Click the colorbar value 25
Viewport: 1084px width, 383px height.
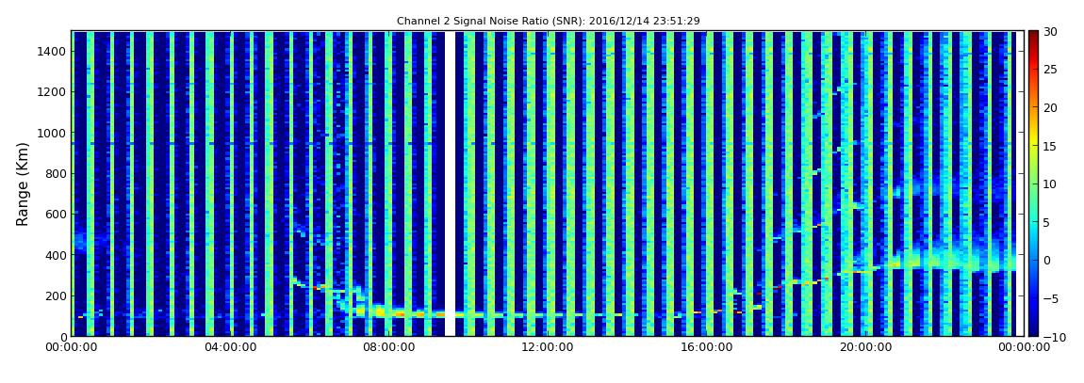pyautogui.click(x=1050, y=69)
